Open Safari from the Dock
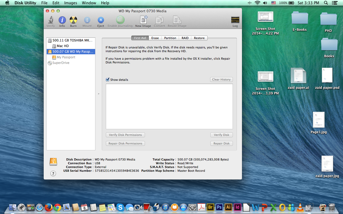Viewport: 343px width, 214px height. (39, 207)
